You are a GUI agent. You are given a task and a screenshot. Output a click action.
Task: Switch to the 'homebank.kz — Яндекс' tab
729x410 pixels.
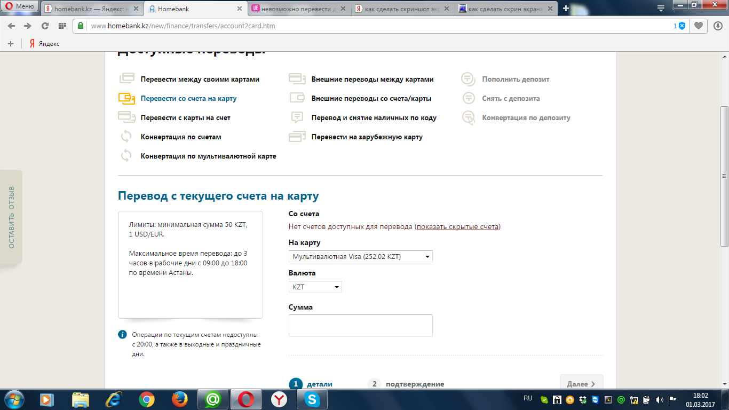tap(91, 9)
